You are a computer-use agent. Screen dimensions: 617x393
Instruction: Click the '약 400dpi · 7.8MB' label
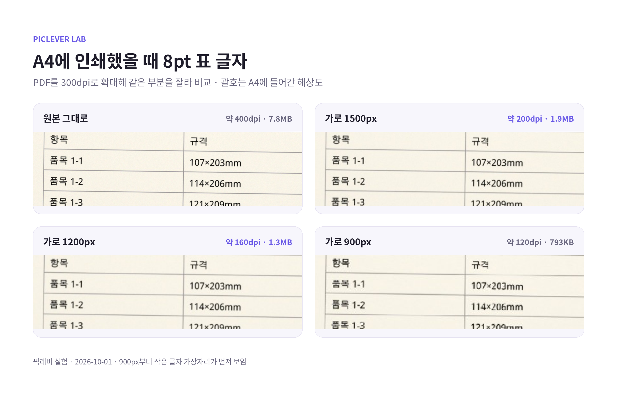[x=259, y=119]
